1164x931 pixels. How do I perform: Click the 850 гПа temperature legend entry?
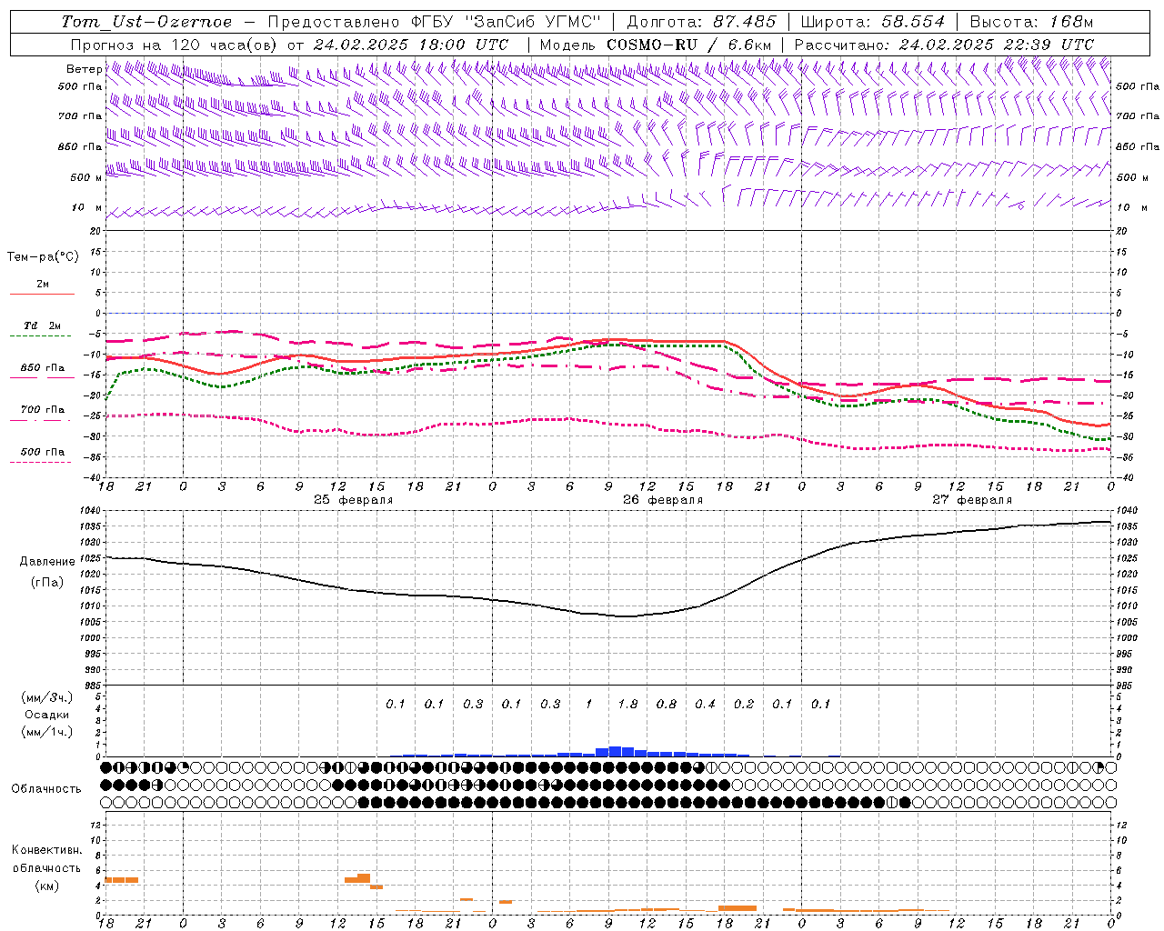(x=42, y=368)
